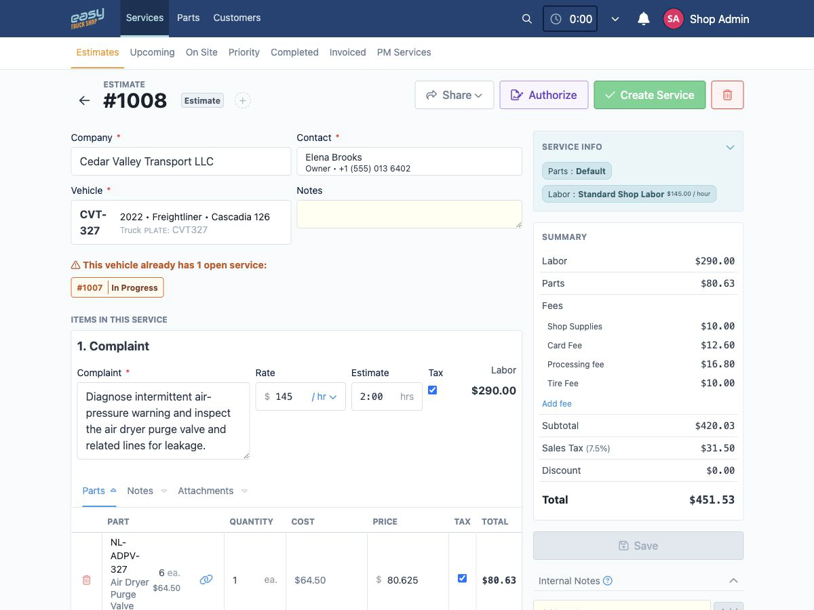Open the notifications bell
The width and height of the screenshot is (814, 610).
coord(644,19)
